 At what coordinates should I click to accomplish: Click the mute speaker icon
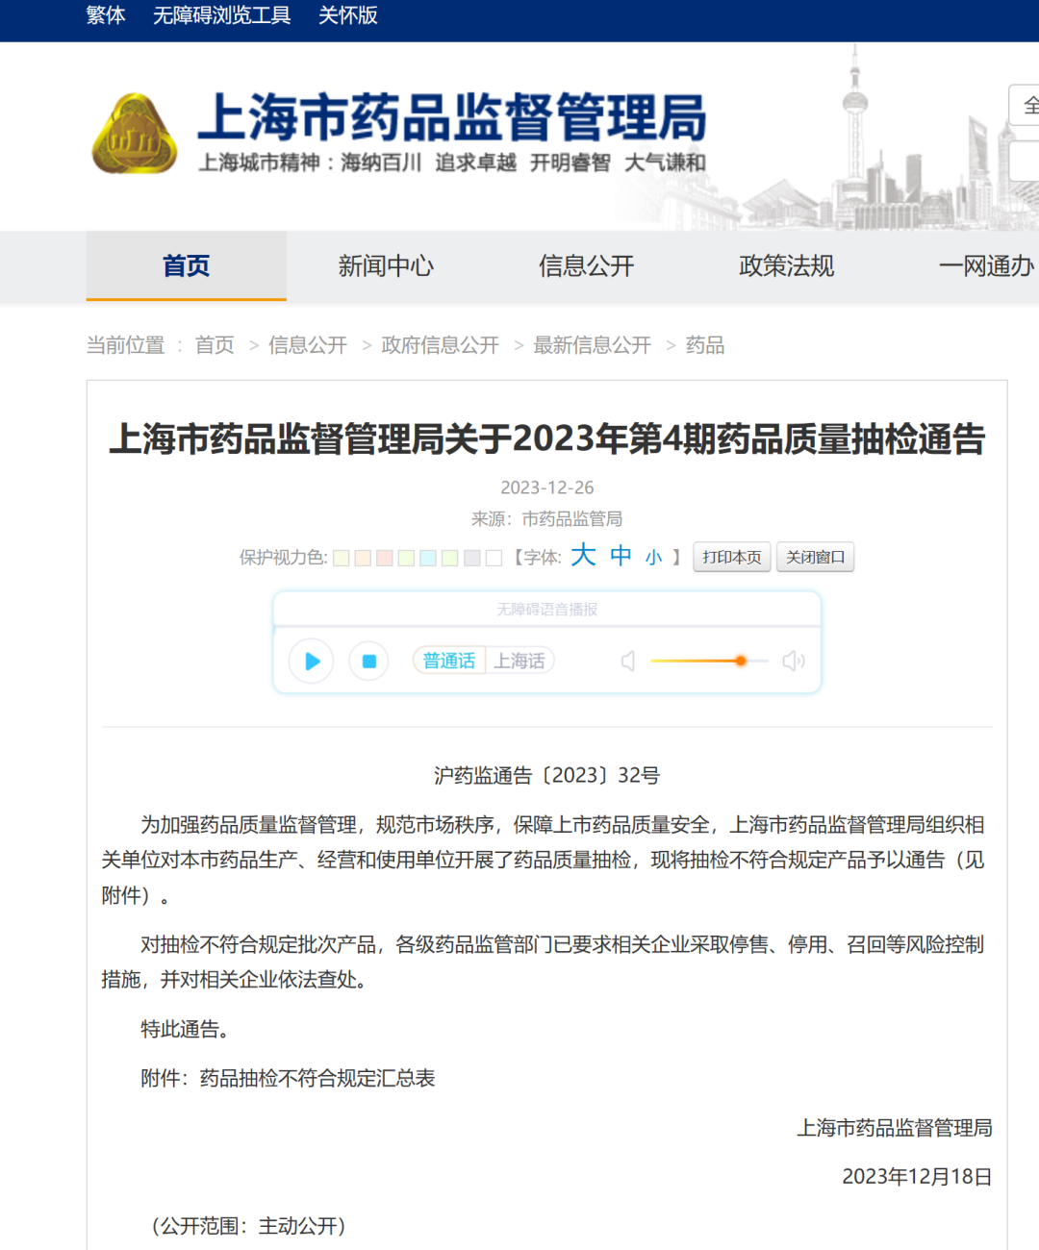coord(628,662)
